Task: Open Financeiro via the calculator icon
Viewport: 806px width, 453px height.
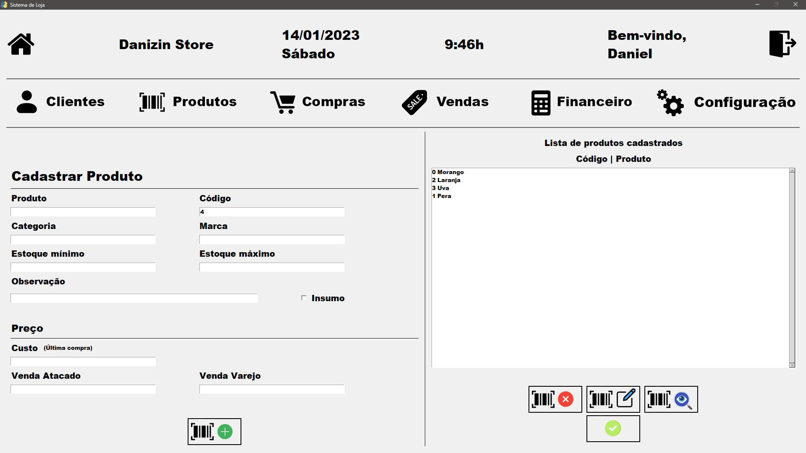Action: (x=541, y=102)
